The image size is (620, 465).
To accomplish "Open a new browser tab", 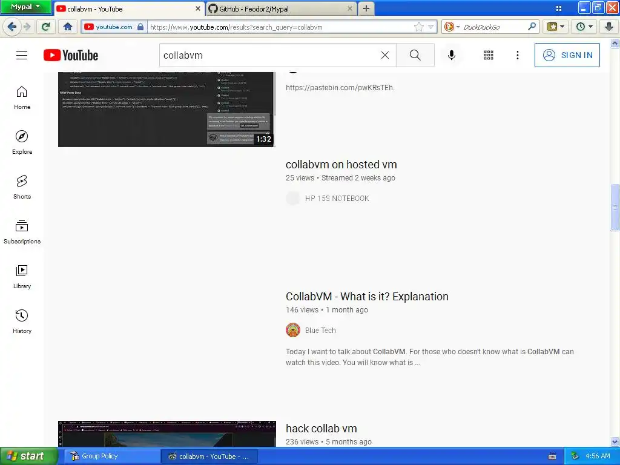I will click(x=366, y=8).
